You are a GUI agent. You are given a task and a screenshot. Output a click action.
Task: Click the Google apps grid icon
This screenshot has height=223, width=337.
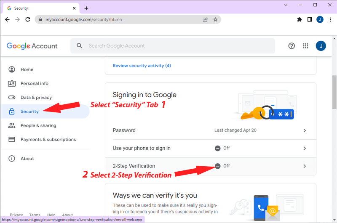(306, 46)
